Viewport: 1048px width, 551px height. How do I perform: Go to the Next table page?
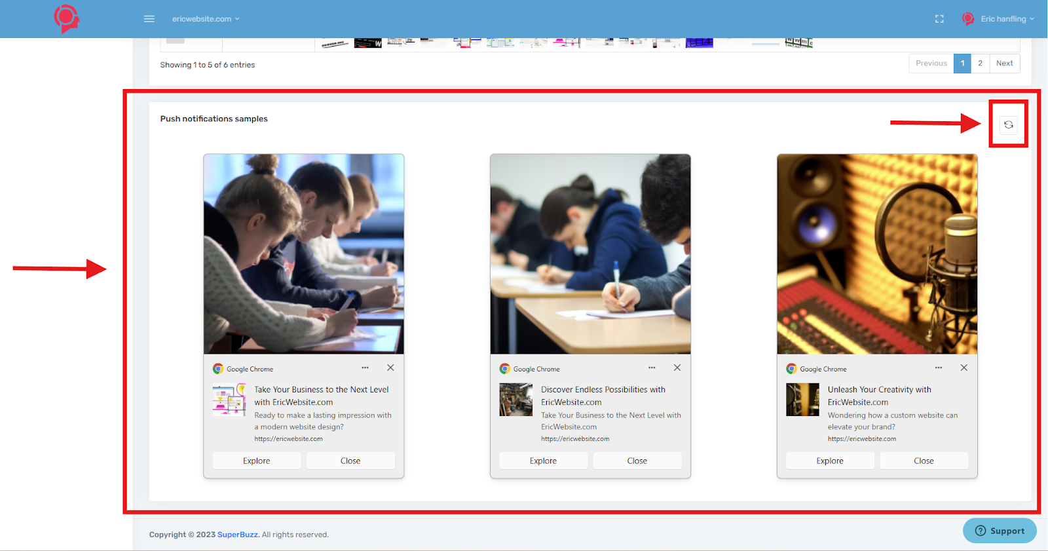coord(1005,64)
